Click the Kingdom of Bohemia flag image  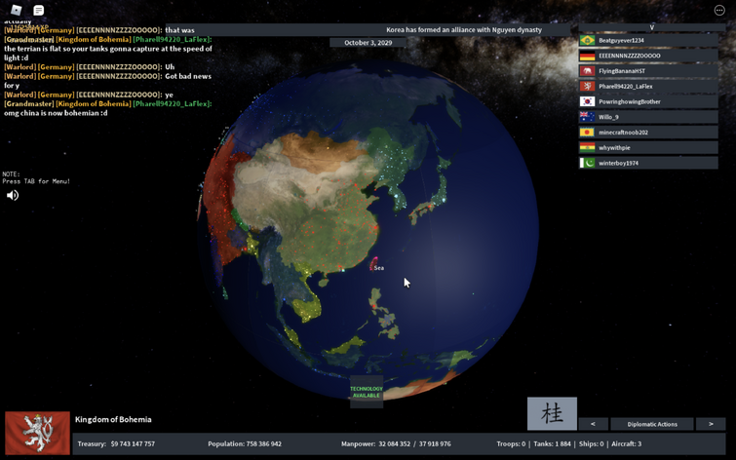38,433
